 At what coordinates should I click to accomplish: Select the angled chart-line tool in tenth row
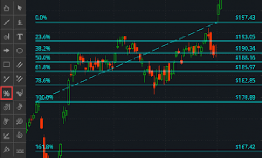[6, 135]
